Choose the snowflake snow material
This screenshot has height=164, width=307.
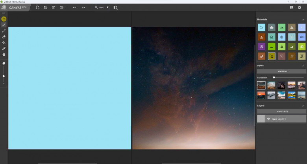[x=281, y=37]
